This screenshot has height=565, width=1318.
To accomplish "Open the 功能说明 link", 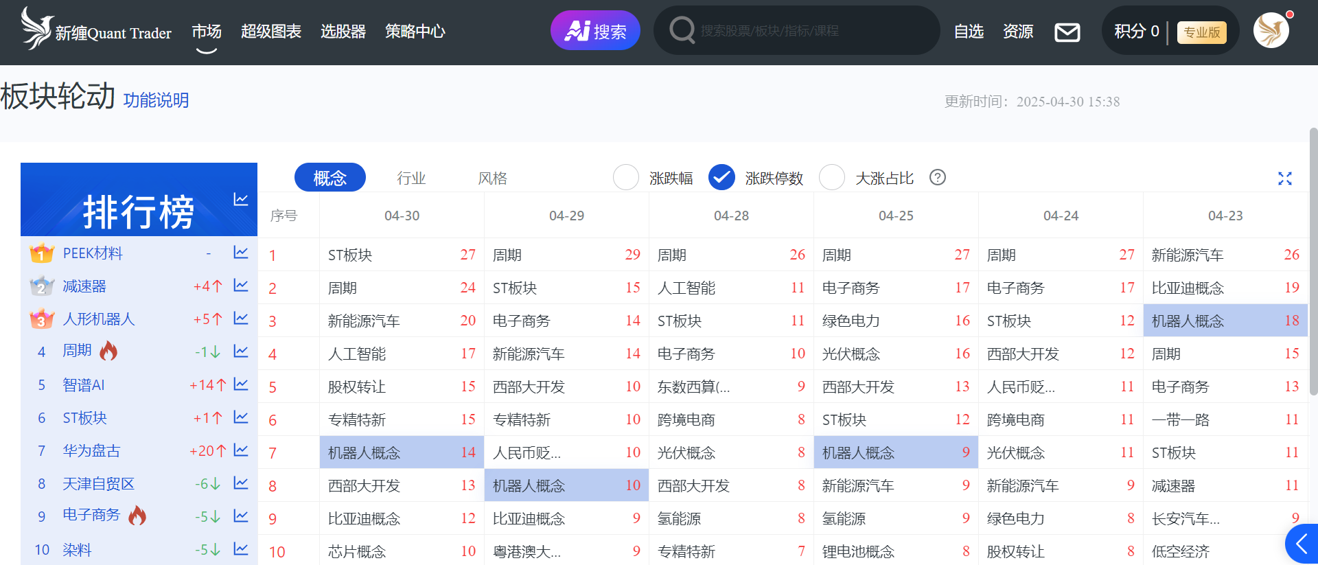I will coord(156,100).
